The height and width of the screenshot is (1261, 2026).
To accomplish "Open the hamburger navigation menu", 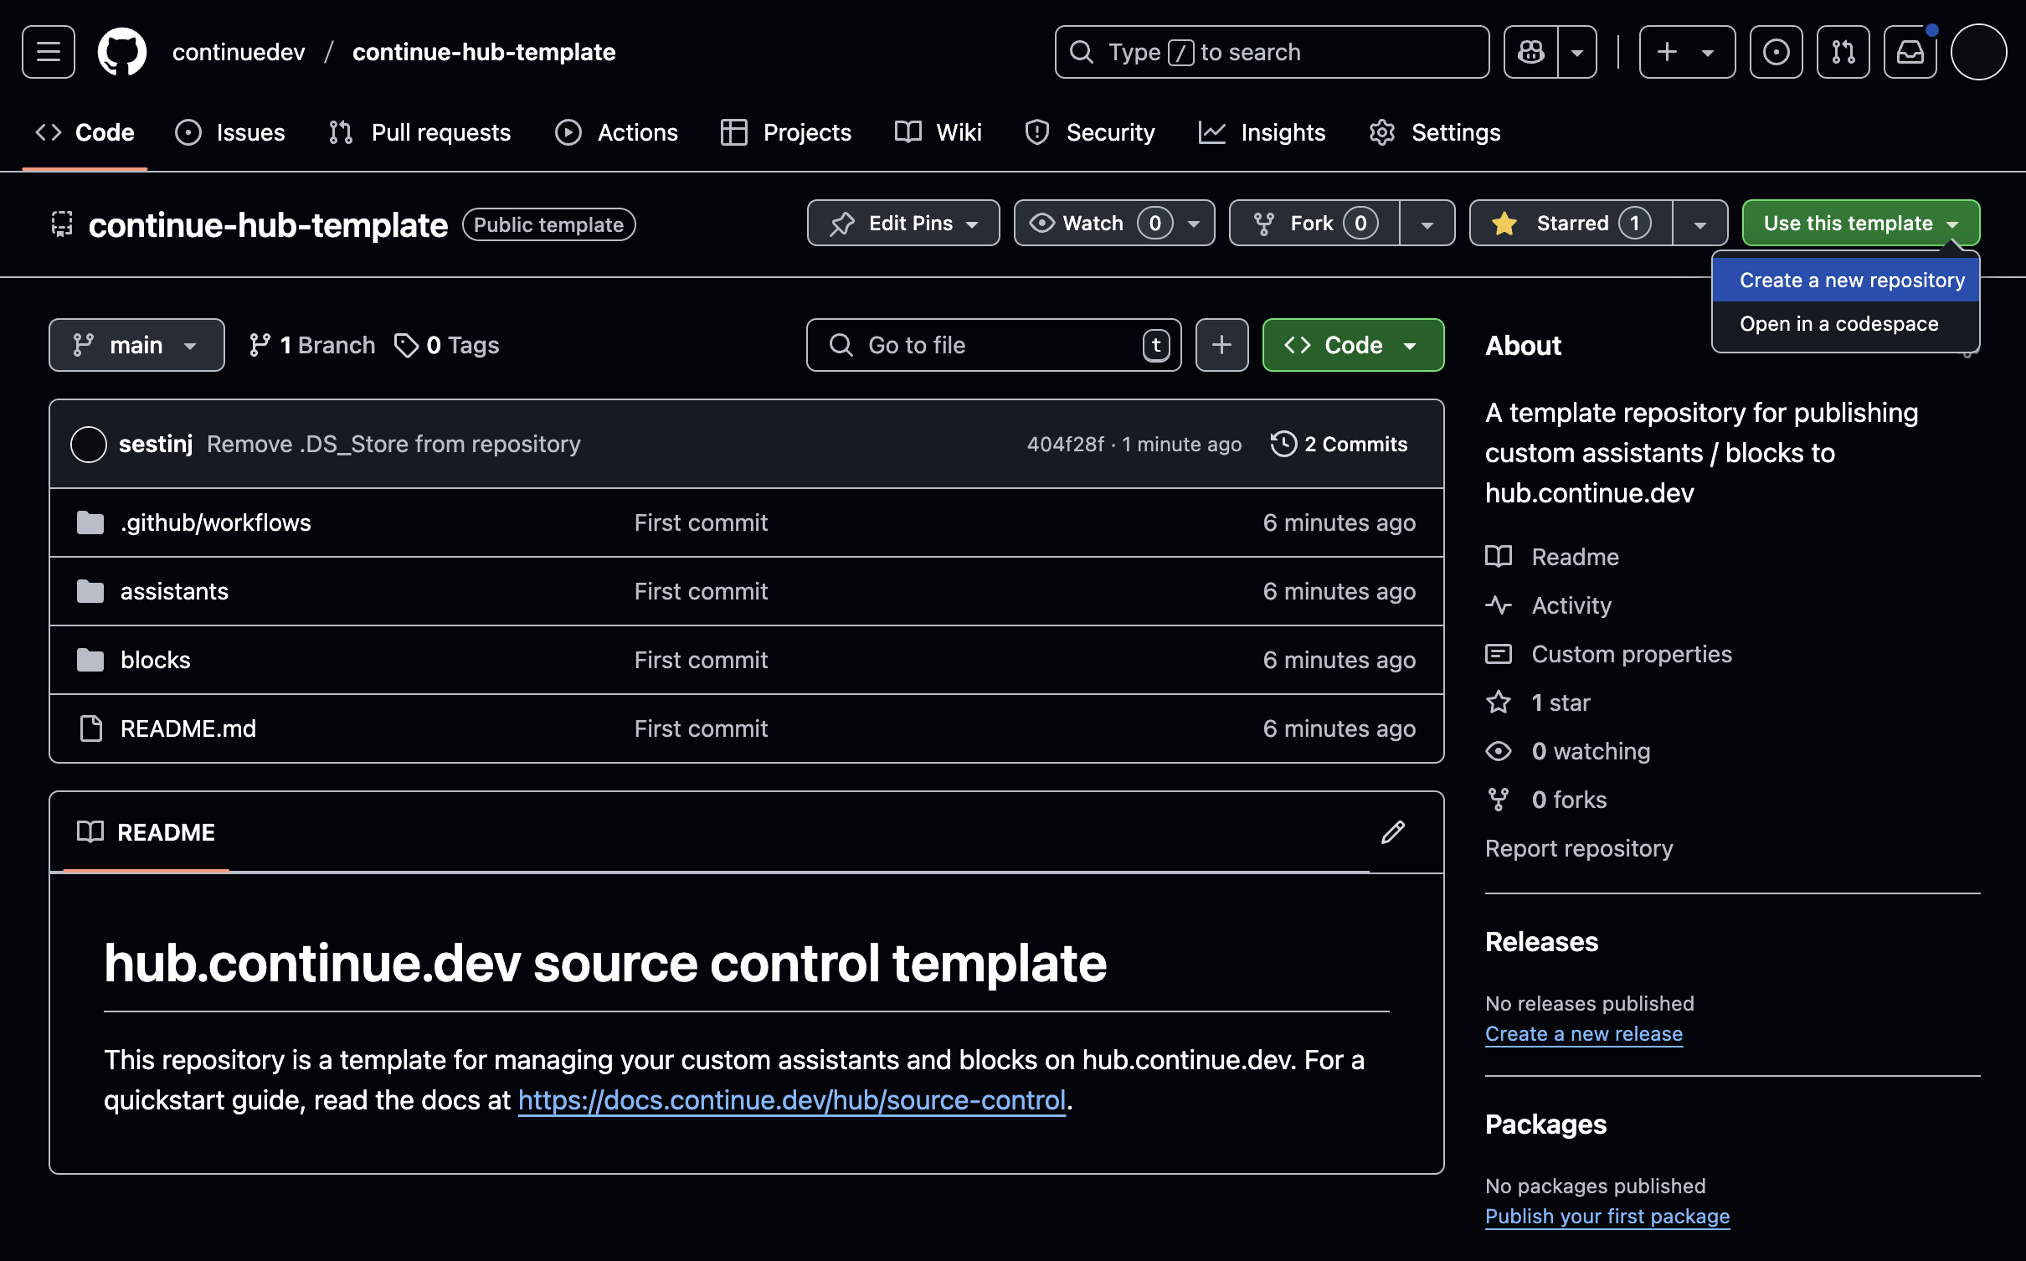I will 48,52.
